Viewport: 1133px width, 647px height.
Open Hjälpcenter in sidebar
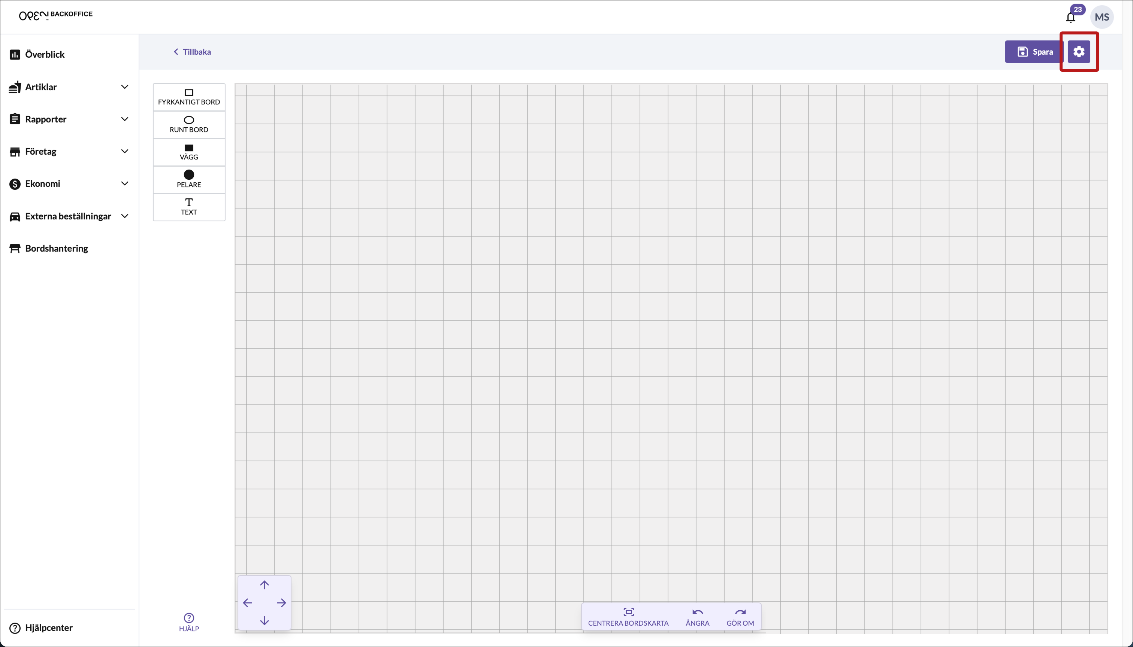click(41, 628)
